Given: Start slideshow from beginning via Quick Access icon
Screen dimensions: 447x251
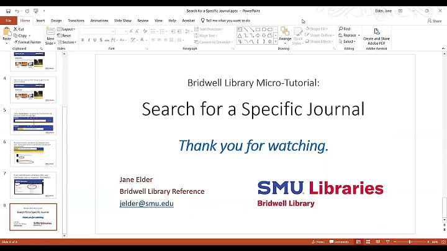Looking at the screenshot, I should pyautogui.click(x=36, y=11).
